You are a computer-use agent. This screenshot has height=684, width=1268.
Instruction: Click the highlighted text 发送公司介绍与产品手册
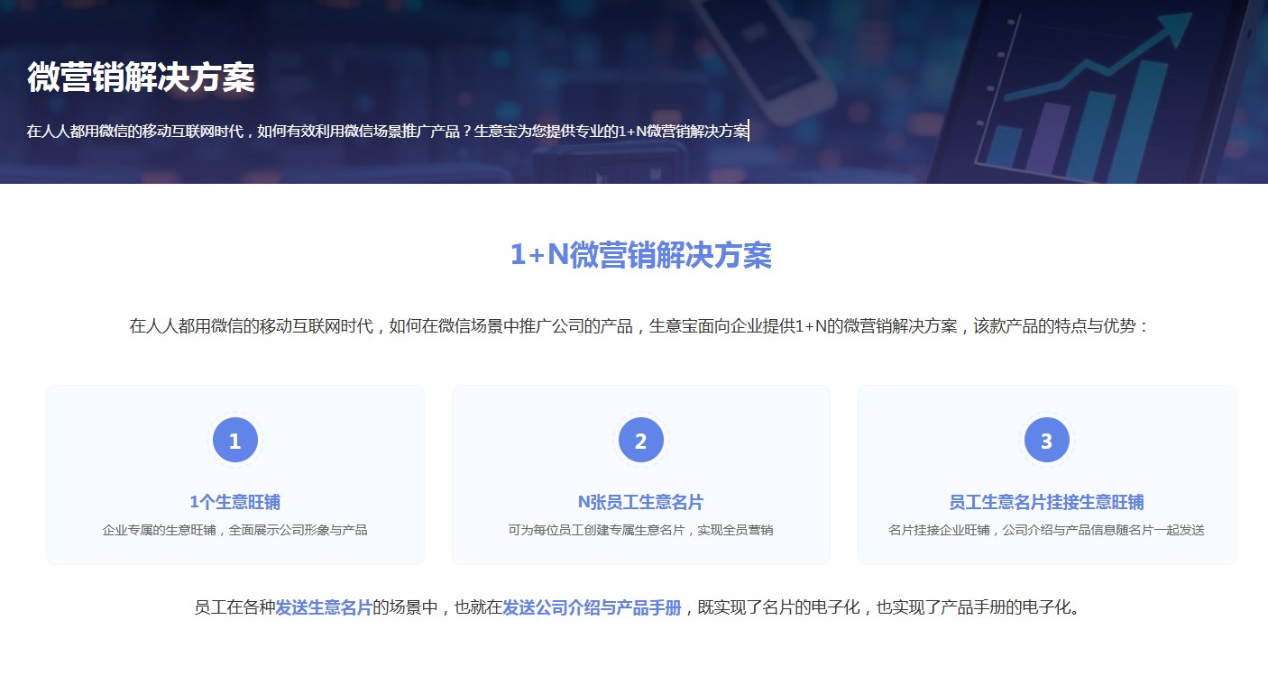[592, 607]
